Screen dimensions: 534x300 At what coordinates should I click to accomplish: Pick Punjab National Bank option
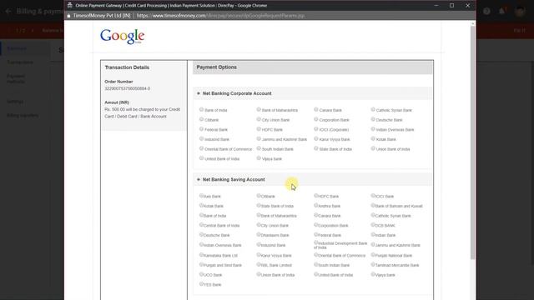373,255
